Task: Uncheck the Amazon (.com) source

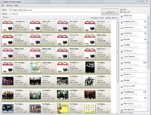Action: [122, 22]
